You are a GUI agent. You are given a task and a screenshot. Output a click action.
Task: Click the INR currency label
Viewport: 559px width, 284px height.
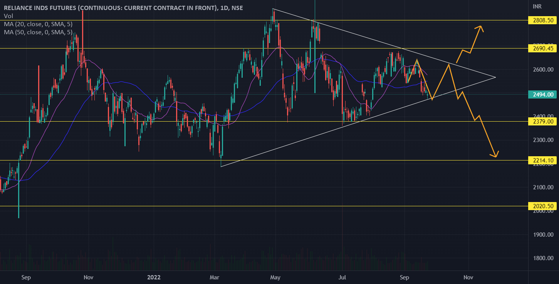(537, 7)
